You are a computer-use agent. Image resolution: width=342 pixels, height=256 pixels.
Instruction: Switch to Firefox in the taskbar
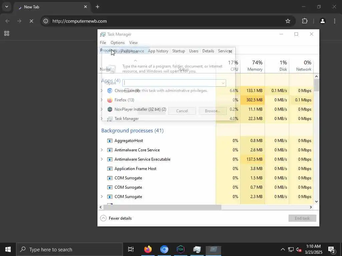[x=148, y=249]
